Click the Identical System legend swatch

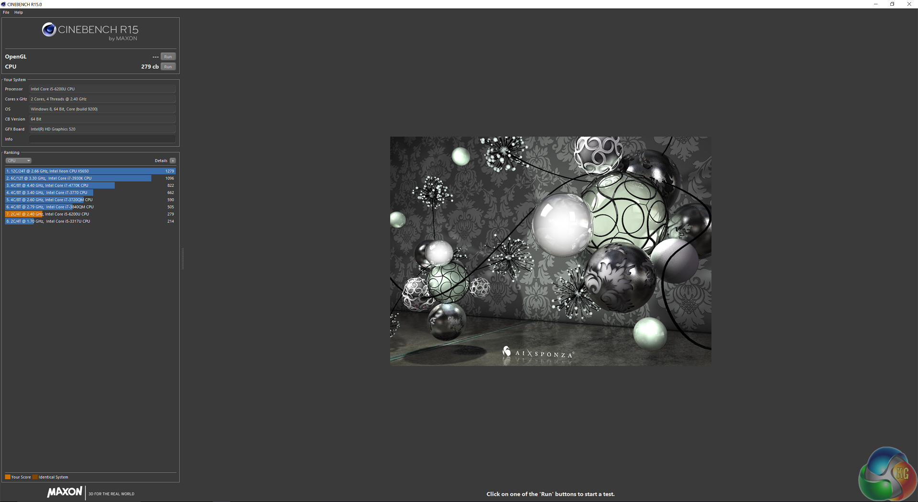(x=35, y=477)
